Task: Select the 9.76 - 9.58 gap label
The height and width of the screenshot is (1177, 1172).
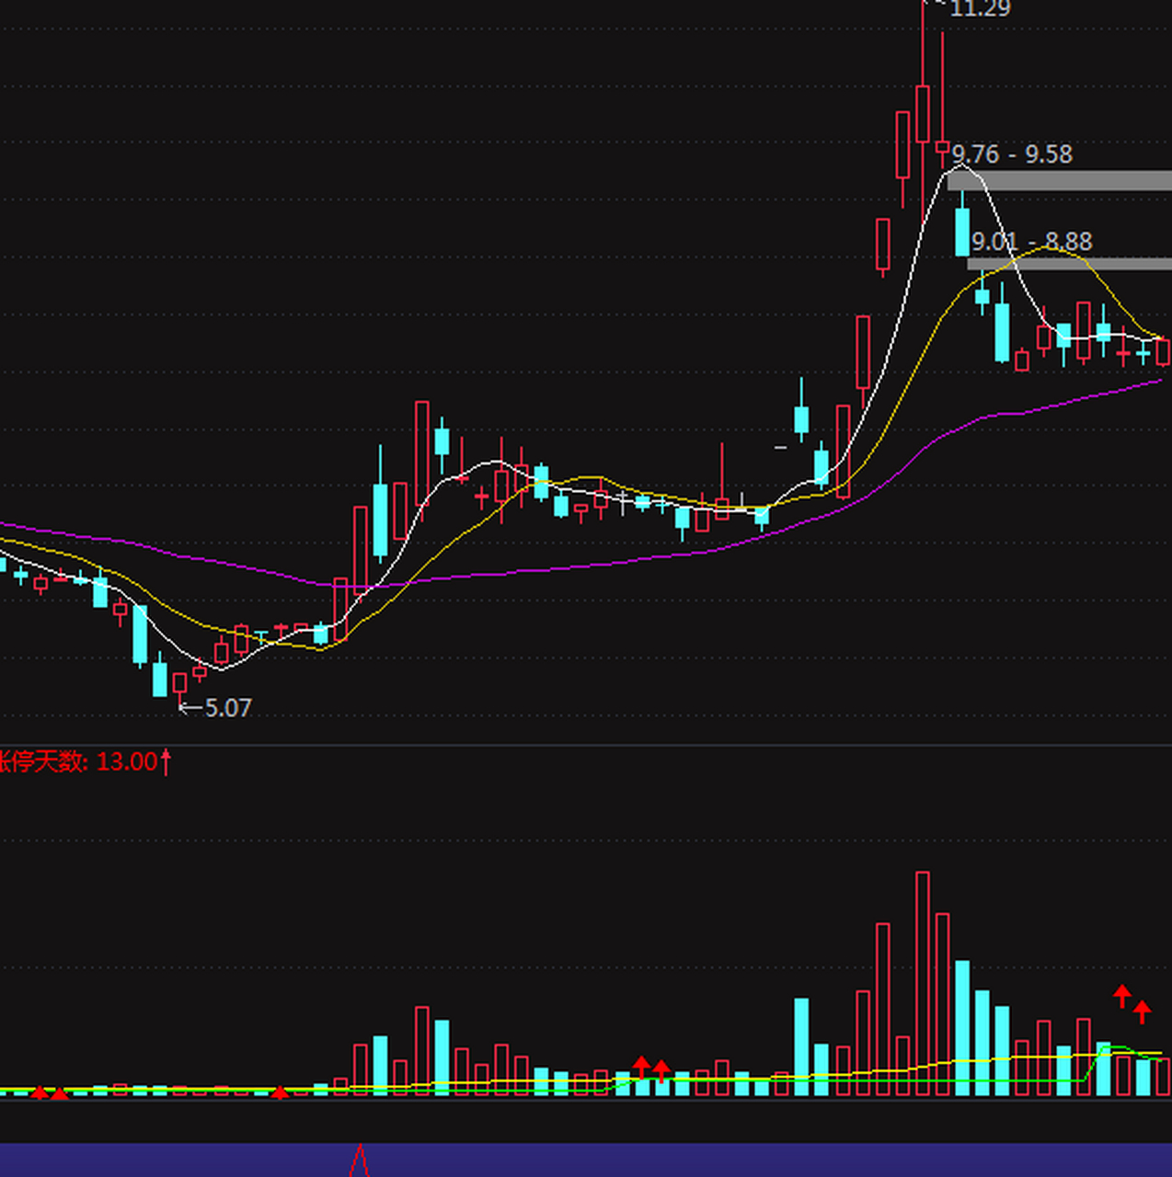Action: tap(1012, 154)
